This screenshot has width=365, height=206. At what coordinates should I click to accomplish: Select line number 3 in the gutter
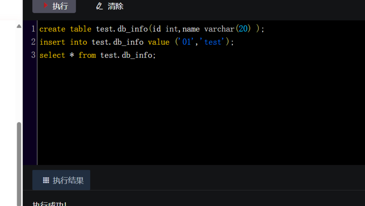(x=33, y=55)
